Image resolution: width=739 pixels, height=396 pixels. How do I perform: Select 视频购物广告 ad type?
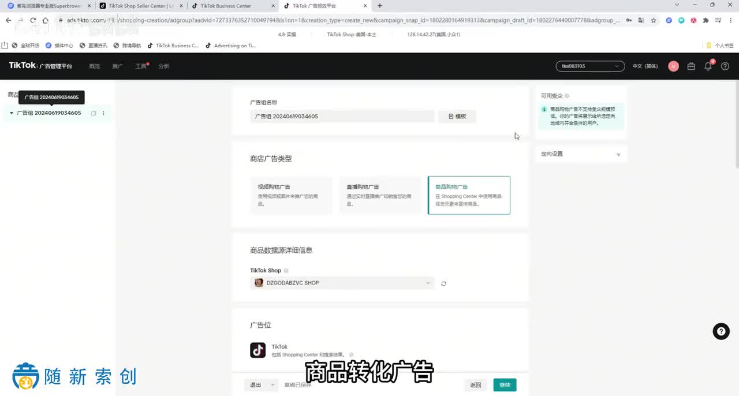coord(292,195)
